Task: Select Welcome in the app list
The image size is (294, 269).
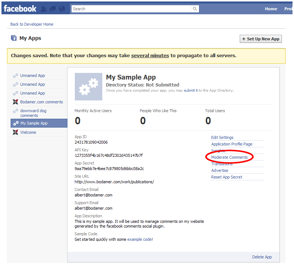Action: click(28, 132)
